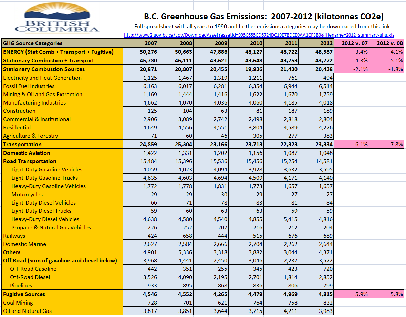Select the -3.4% ENERGY change cell
This screenshot has width=406, height=317.
click(x=351, y=52)
